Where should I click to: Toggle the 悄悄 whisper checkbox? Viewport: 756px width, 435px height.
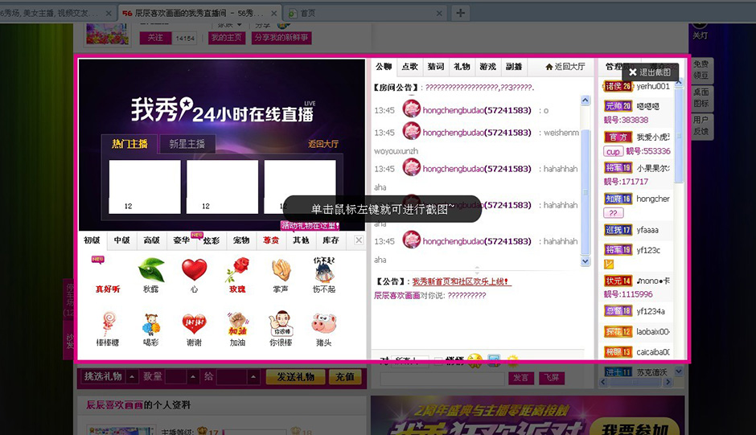point(438,361)
